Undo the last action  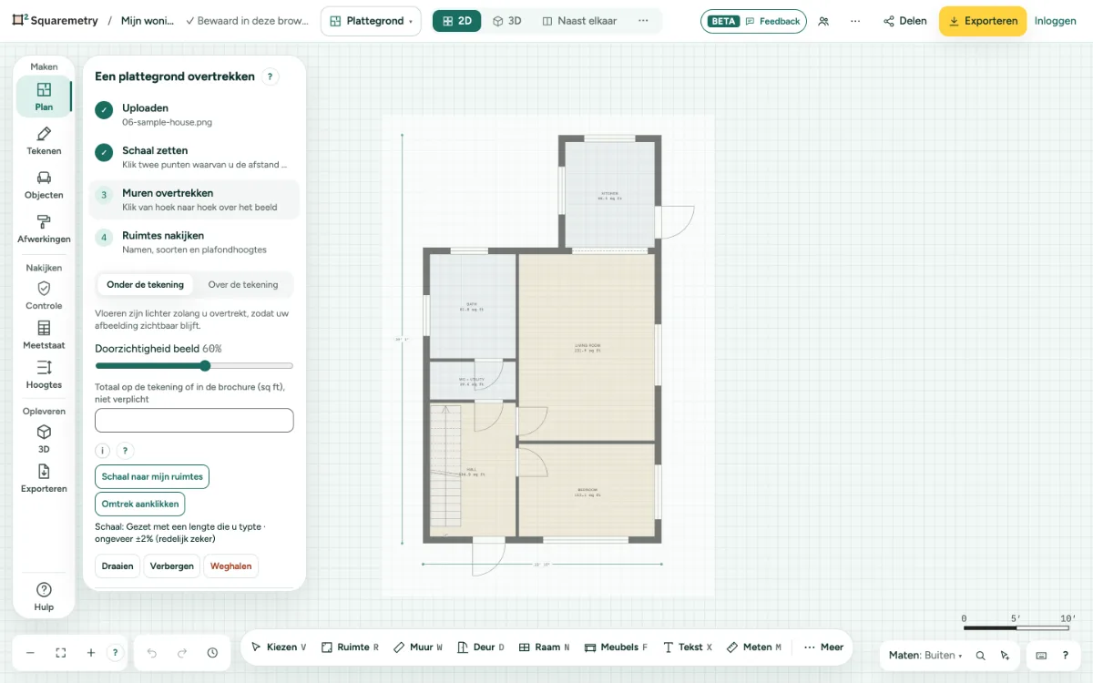(x=152, y=653)
